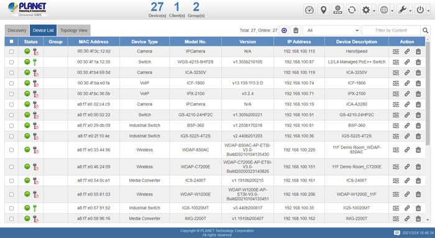Switch to the Discovery tab

coord(17,30)
